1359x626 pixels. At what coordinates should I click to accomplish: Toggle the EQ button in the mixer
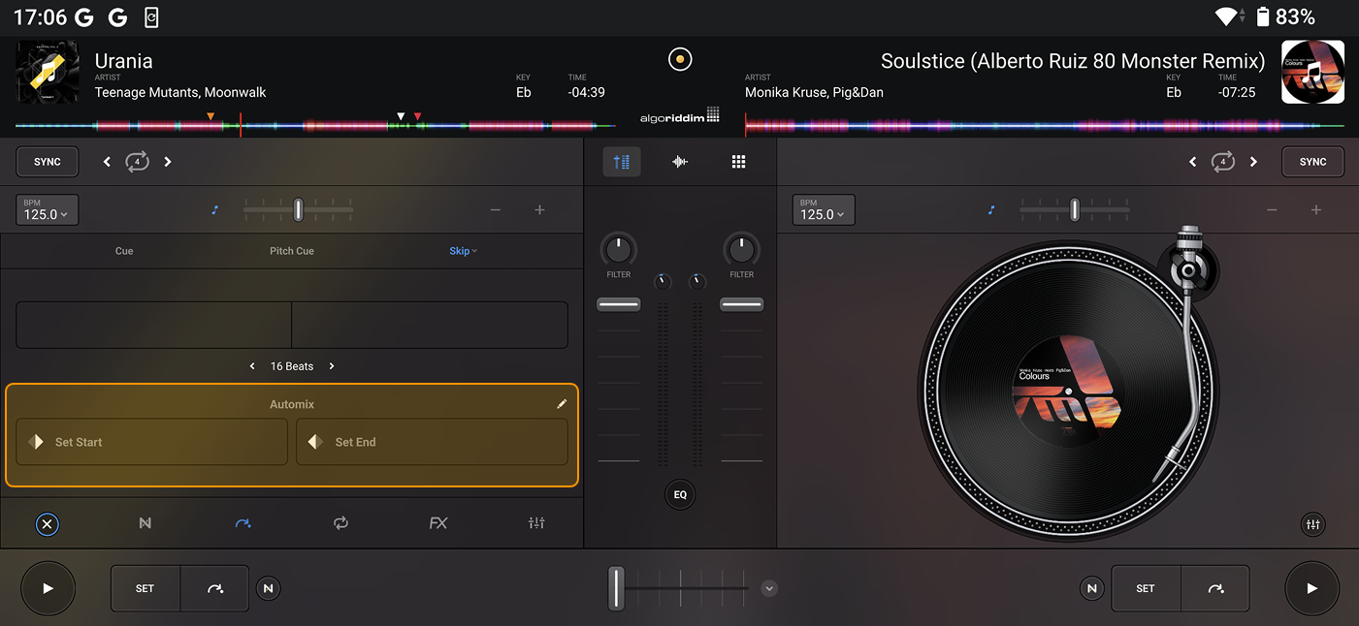pos(680,494)
